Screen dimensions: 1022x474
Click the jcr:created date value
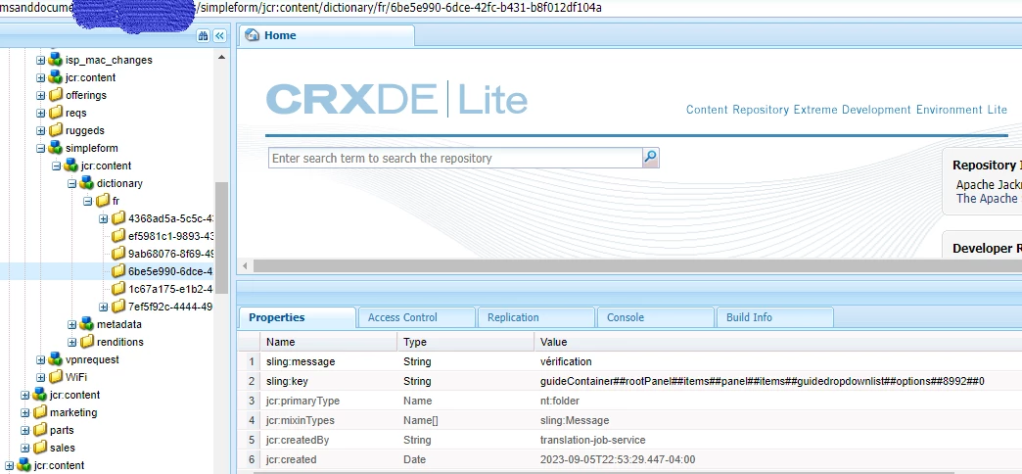[x=618, y=459]
